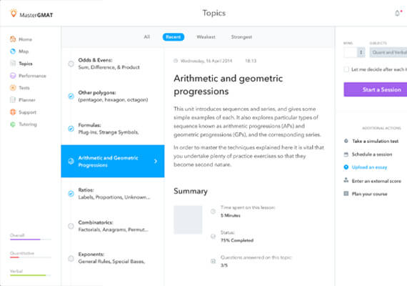
Task: Switch to the Weakest tab
Action: pyautogui.click(x=206, y=37)
